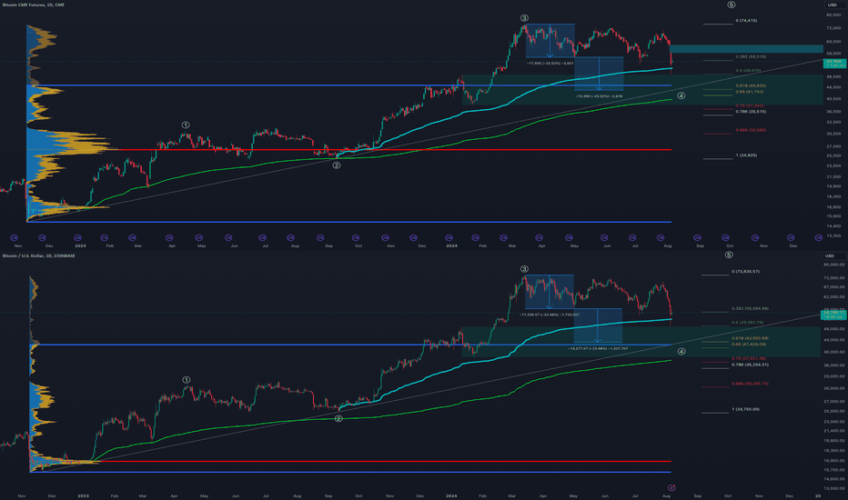Select wave 3 label on CME chart
The image size is (848, 500).
click(524, 18)
